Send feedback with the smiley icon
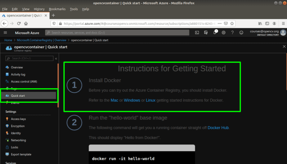This screenshot has height=164, width=287. click(x=241, y=33)
